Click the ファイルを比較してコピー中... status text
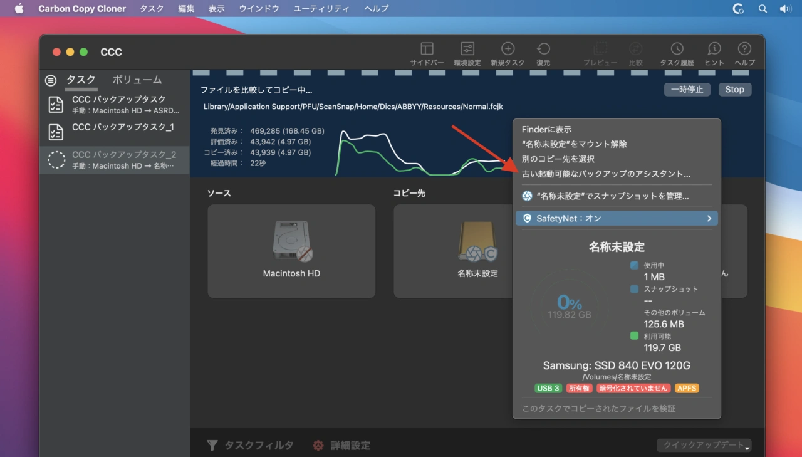The height and width of the screenshot is (457, 802). (x=256, y=90)
